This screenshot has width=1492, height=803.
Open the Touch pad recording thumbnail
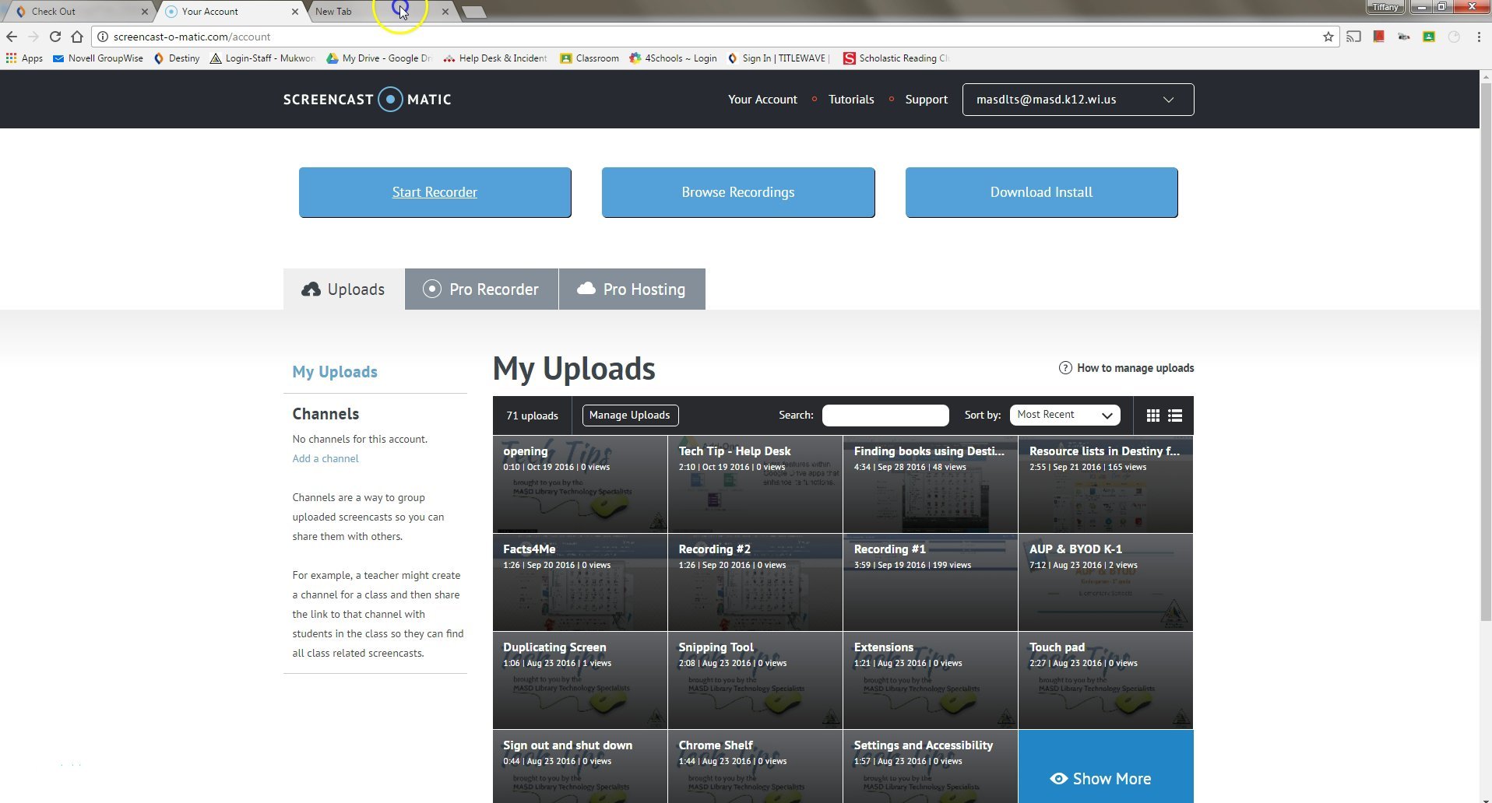click(1106, 681)
